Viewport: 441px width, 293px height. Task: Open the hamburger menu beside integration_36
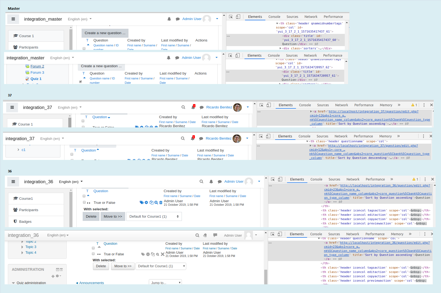tap(13, 182)
